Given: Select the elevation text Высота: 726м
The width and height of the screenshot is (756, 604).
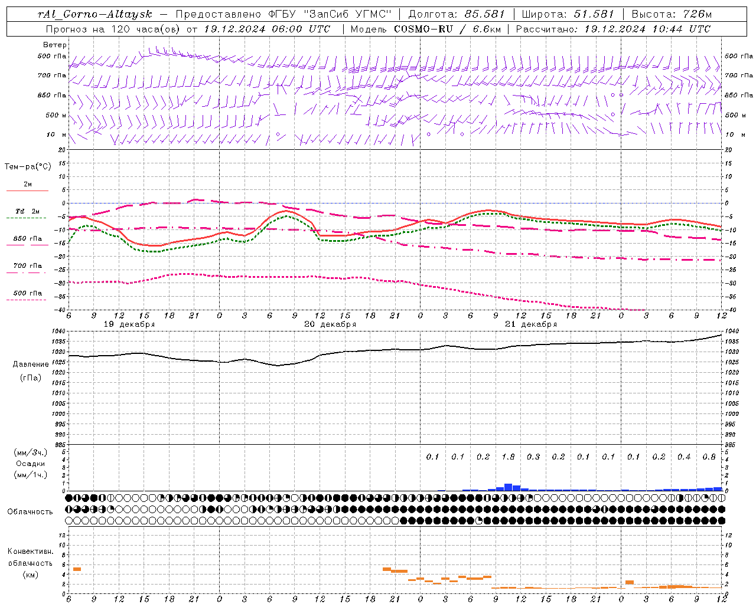Looking at the screenshot, I should (x=672, y=14).
